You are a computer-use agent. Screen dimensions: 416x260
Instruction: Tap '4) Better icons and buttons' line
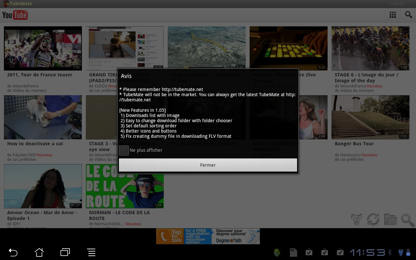pyautogui.click(x=149, y=131)
